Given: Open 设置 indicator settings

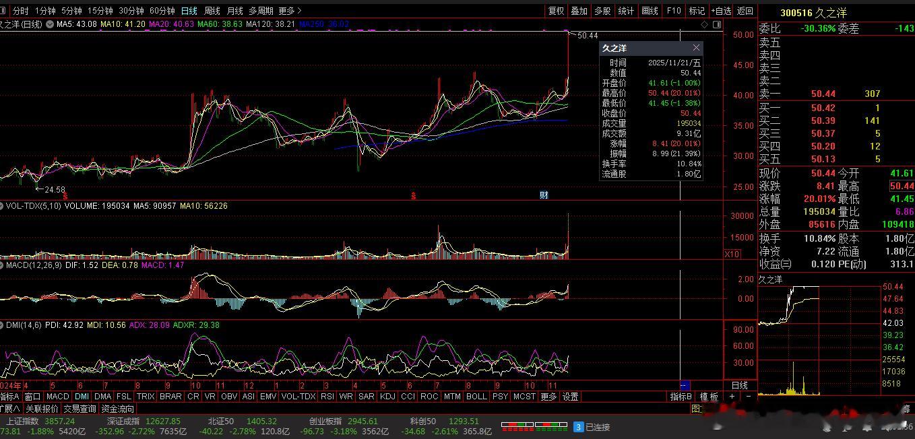Looking at the screenshot, I should pos(571,397).
